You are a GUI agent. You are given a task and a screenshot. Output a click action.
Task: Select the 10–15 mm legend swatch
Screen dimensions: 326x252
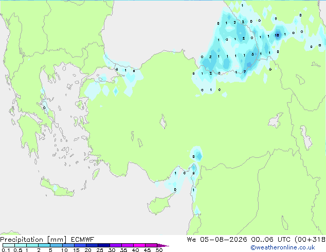click(x=68, y=245)
